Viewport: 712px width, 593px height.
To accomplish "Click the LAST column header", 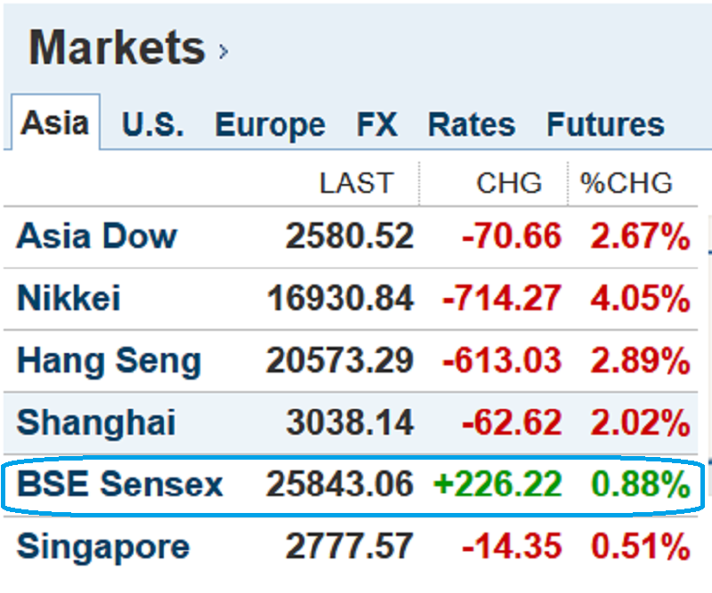I will point(355,183).
